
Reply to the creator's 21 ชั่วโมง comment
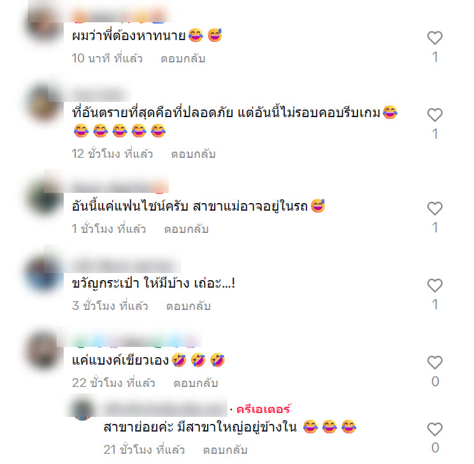tap(225, 450)
